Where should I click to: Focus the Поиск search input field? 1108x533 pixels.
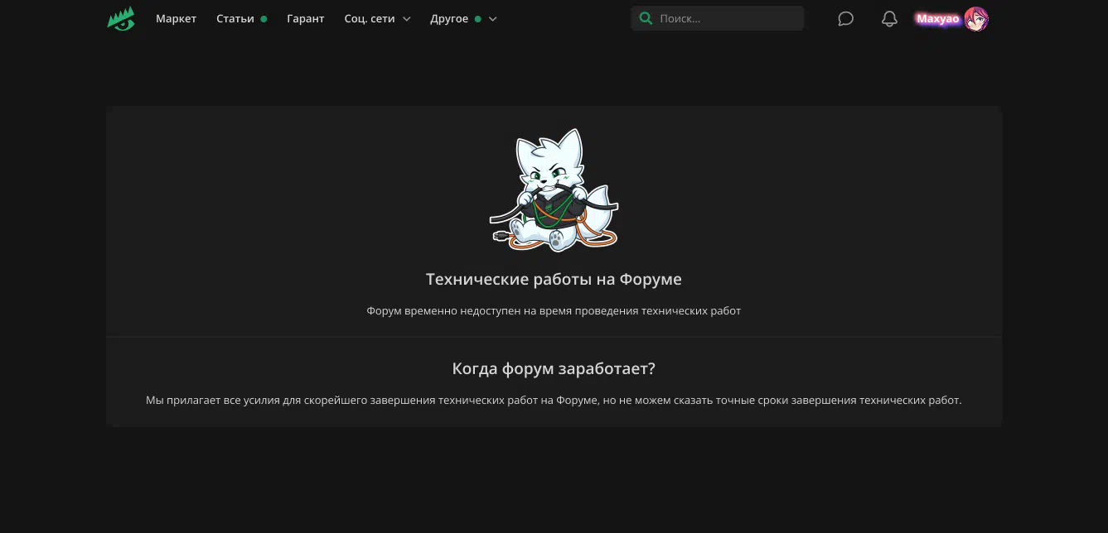[725, 18]
